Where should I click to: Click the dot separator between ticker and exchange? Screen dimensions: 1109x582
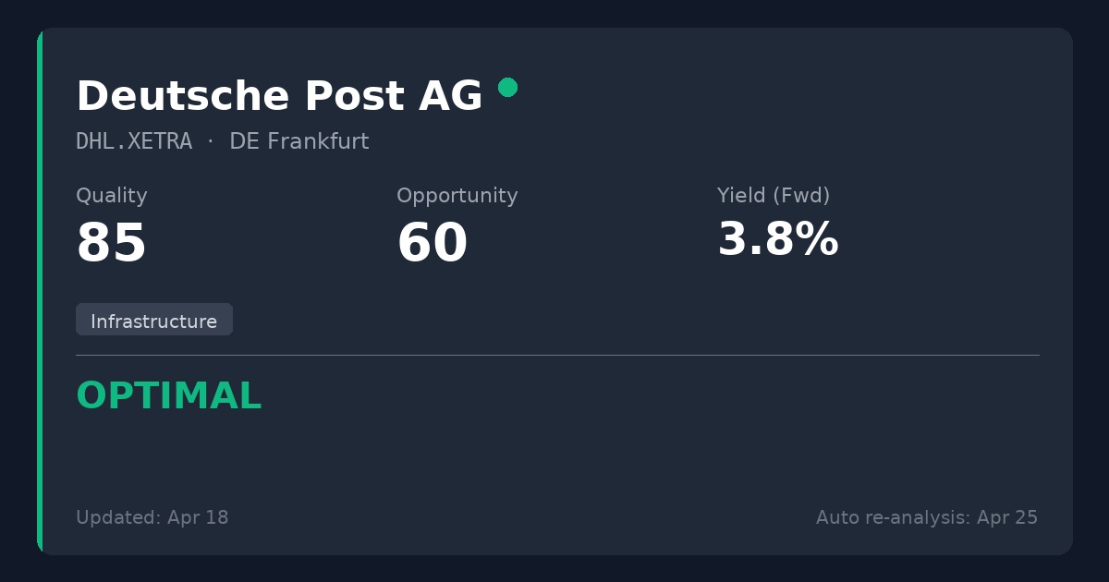click(211, 141)
